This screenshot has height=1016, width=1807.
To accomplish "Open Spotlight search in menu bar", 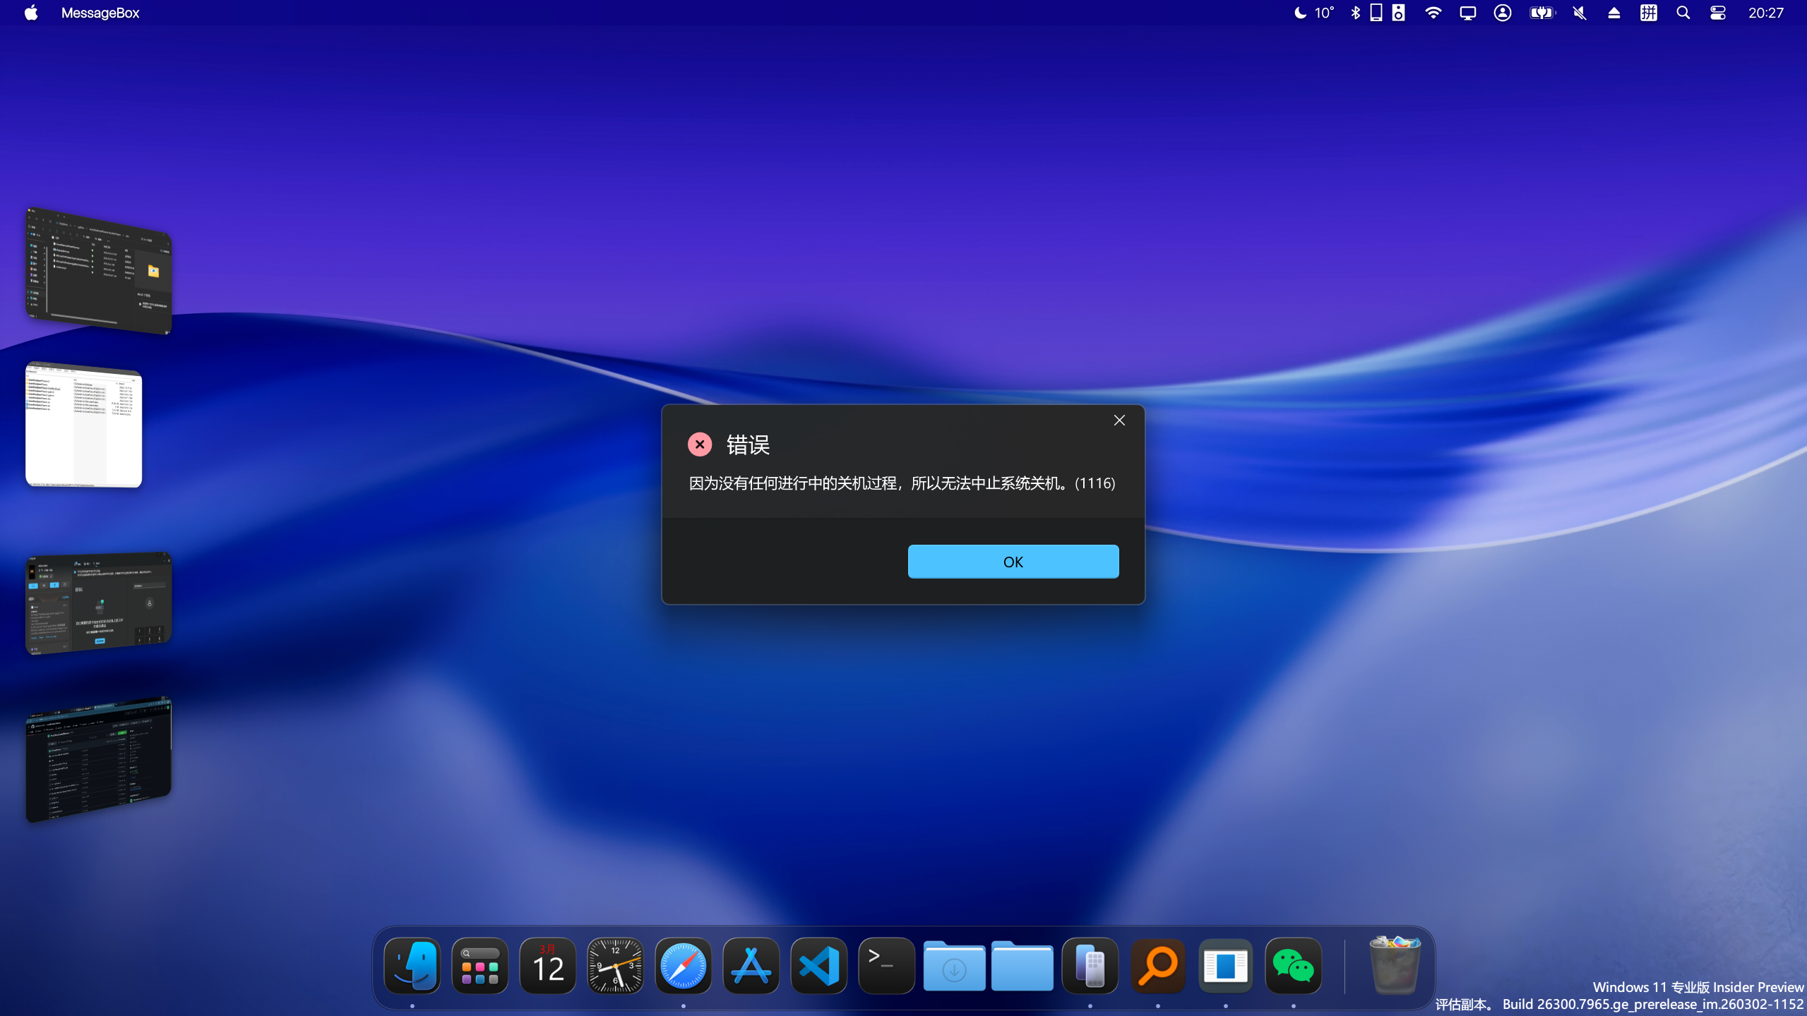I will coord(1683,13).
